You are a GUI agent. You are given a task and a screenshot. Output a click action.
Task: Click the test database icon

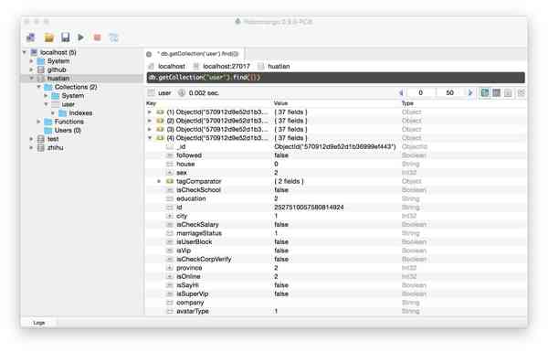coord(41,139)
